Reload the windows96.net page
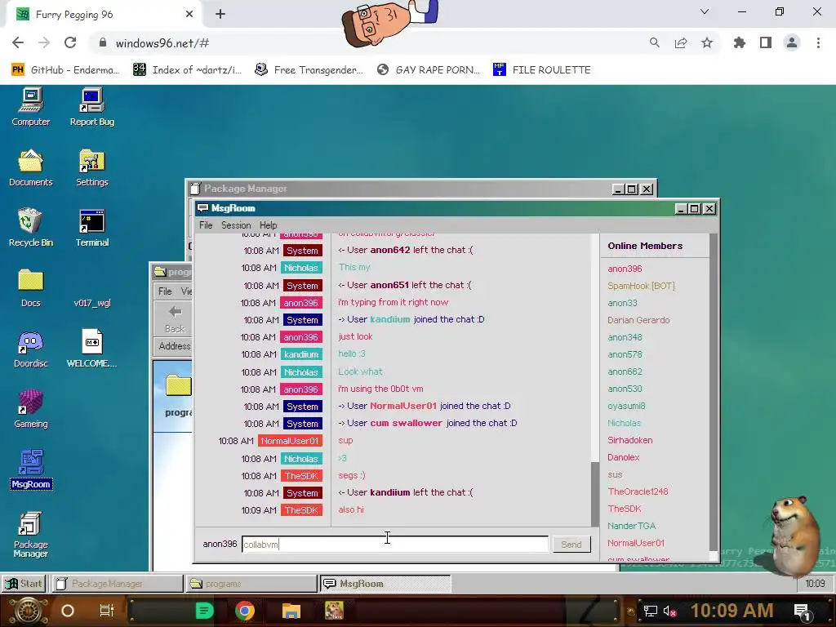The height and width of the screenshot is (627, 836). point(70,42)
